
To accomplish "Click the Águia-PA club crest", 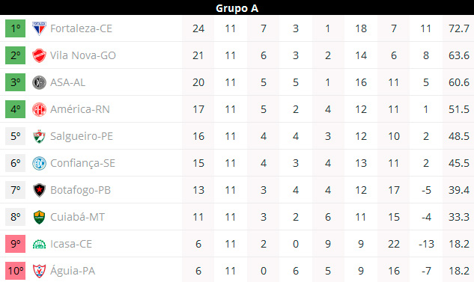I will point(39,271).
